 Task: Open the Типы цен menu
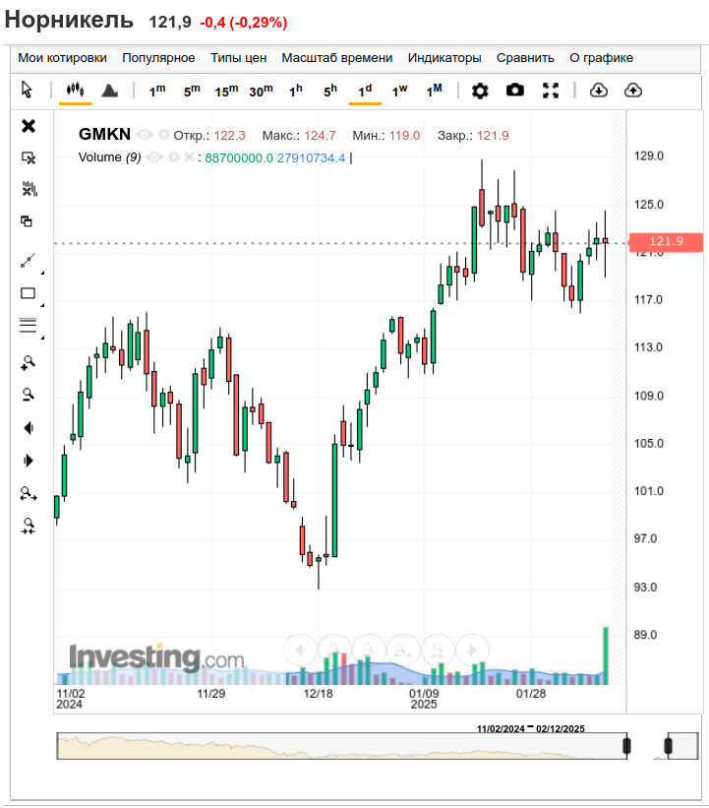tap(238, 58)
